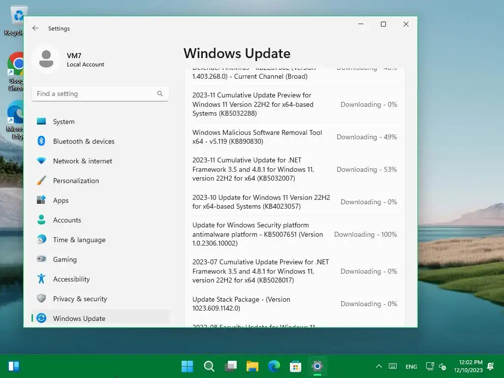Viewport: 504px width, 378px height.
Task: Select the KB5007651 Security platform update entry
Action: coord(295,234)
